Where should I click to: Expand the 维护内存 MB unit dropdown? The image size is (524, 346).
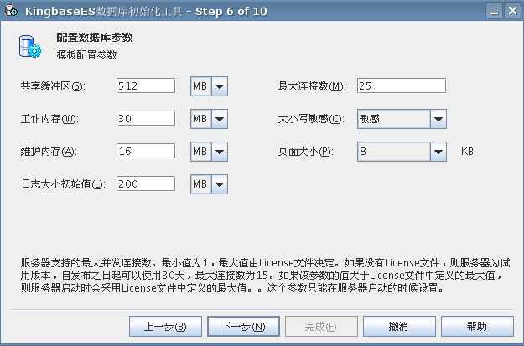pyautogui.click(x=210, y=152)
